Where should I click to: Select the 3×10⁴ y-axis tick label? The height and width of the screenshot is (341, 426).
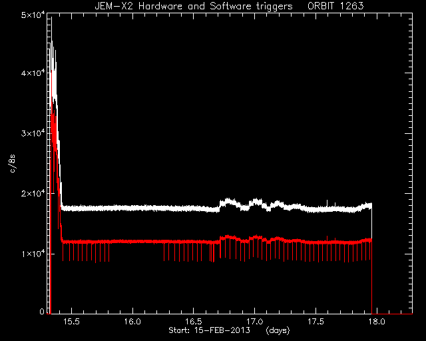tap(33, 133)
